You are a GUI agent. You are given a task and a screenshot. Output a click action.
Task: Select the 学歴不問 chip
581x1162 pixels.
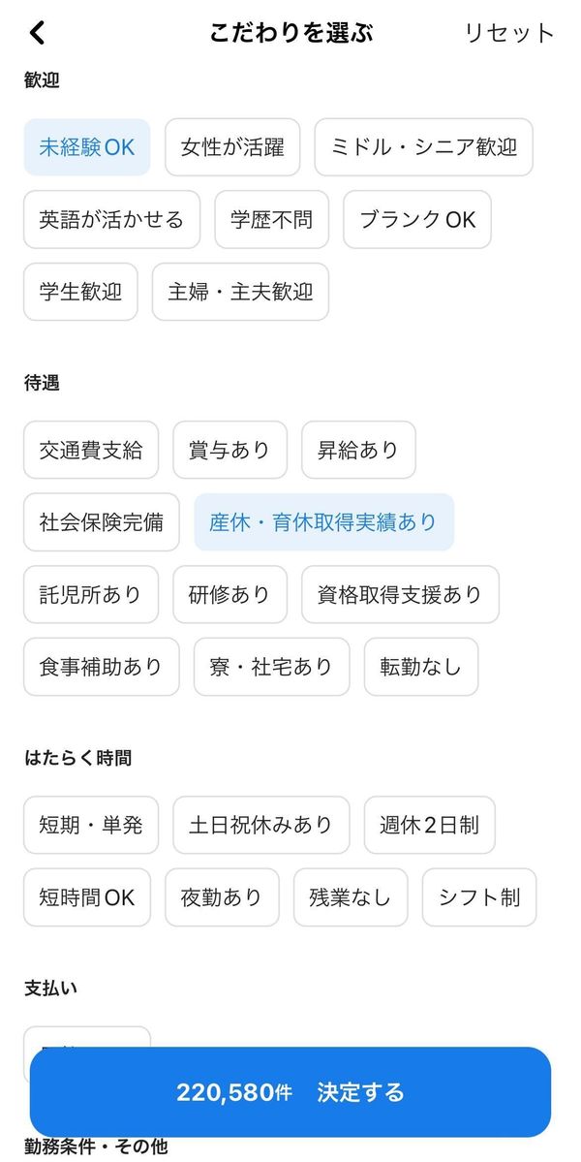[x=272, y=220]
